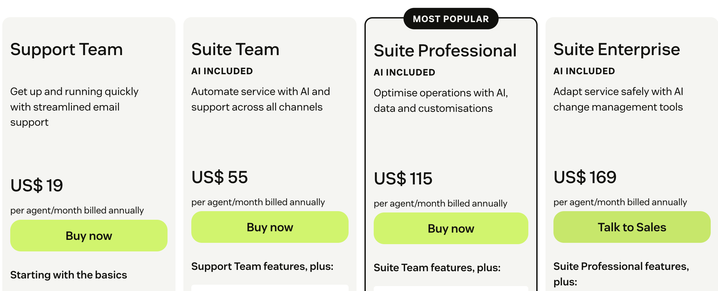Click the US$ 169 price amount
This screenshot has height=291, width=718.
tap(585, 177)
